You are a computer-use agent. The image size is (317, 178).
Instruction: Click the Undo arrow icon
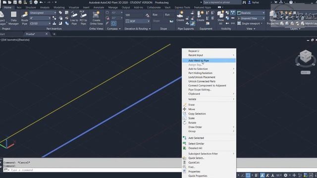coord(41,2)
